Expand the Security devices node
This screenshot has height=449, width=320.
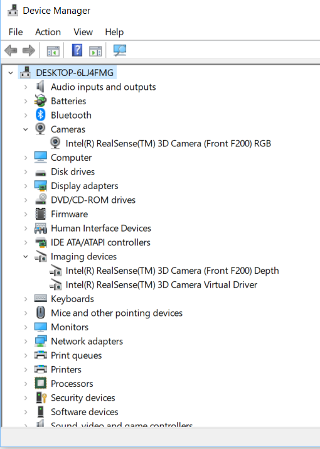point(26,398)
